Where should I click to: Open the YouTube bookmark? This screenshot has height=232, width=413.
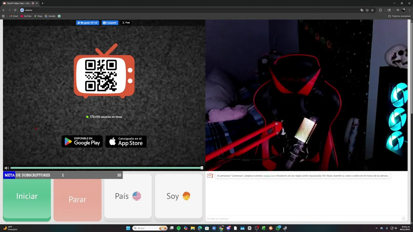pos(26,16)
